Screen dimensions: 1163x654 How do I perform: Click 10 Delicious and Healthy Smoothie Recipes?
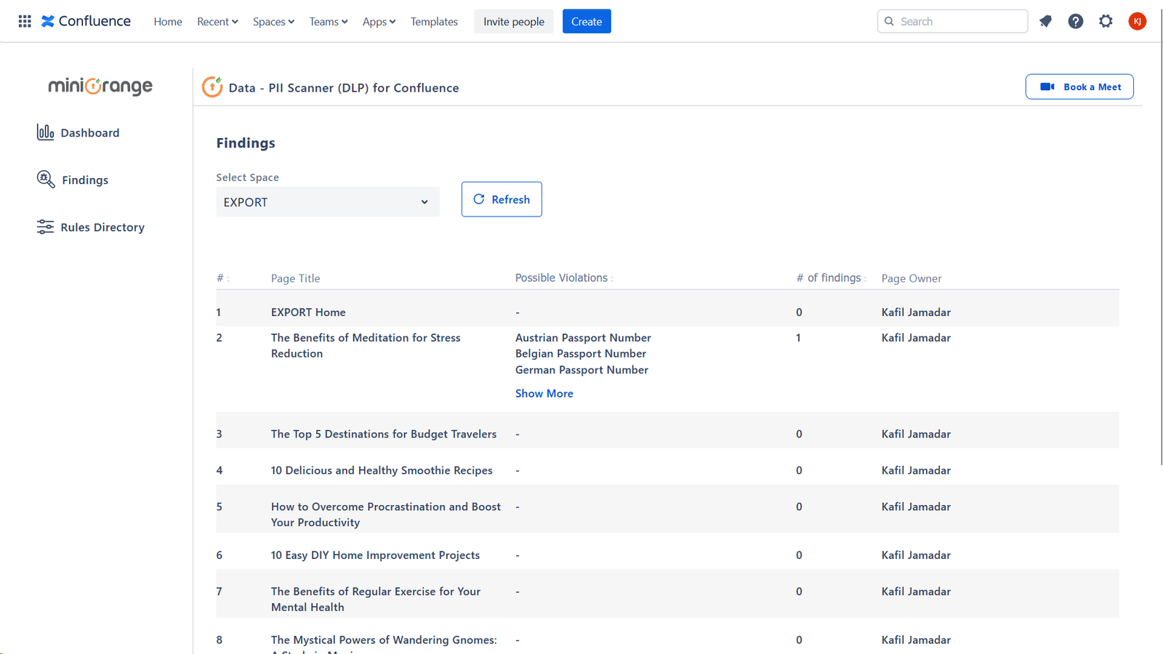382,470
